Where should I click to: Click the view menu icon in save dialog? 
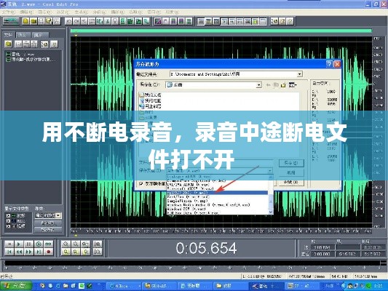pos(293,85)
